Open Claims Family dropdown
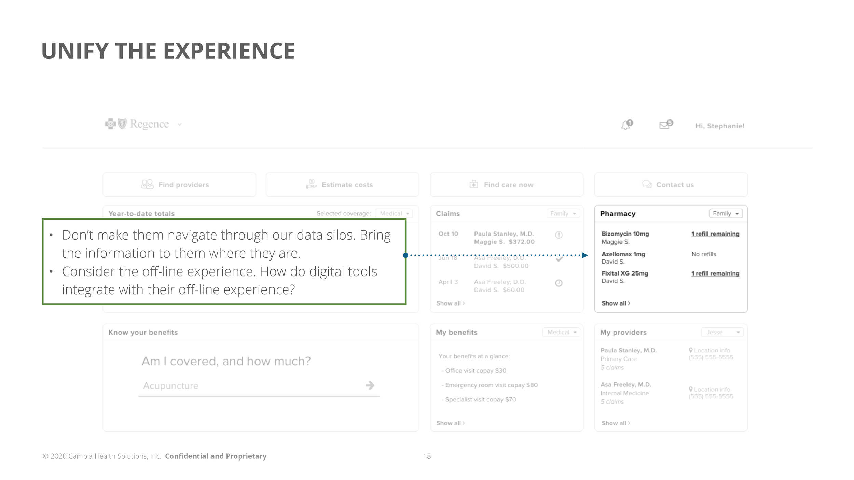This screenshot has height=480, width=854. (x=563, y=214)
